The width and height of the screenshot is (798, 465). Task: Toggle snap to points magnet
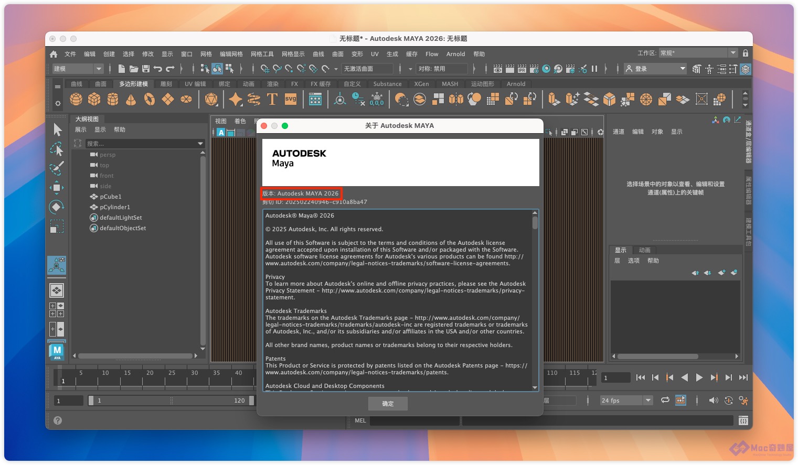(289, 69)
